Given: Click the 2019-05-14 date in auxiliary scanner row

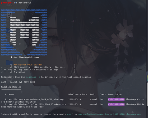Looking at the screenshot, I should [x=75, y=99].
